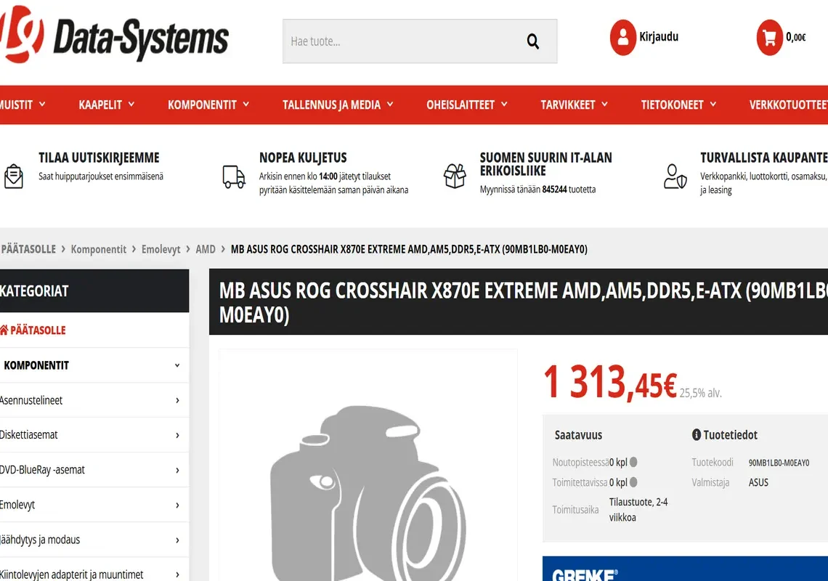Expand the Diskettiasemat category arrow

(x=177, y=435)
